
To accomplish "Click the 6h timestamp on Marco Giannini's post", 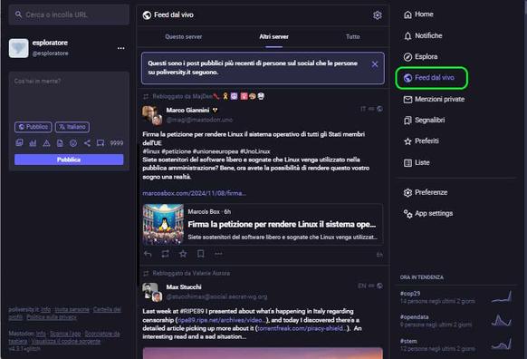I will click(379, 255).
